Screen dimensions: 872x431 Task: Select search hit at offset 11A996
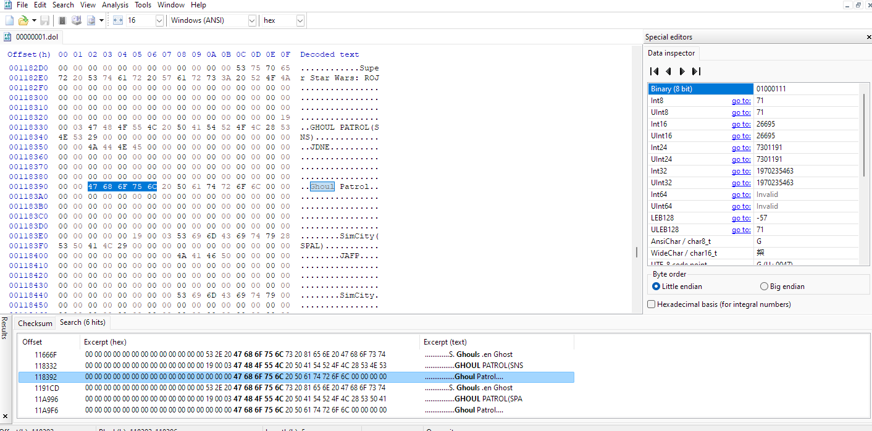coord(296,399)
